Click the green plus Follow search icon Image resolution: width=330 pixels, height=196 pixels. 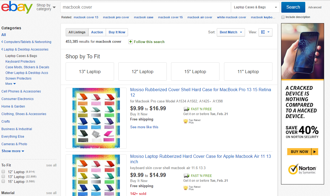[x=130, y=42]
